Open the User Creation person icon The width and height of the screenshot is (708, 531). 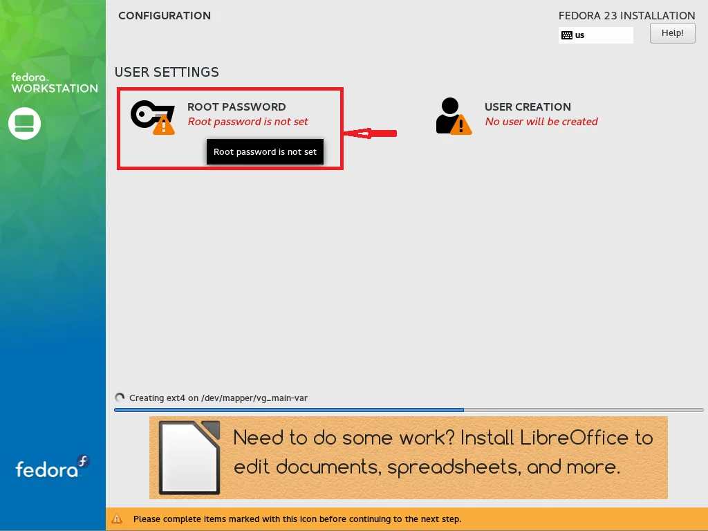tap(454, 116)
